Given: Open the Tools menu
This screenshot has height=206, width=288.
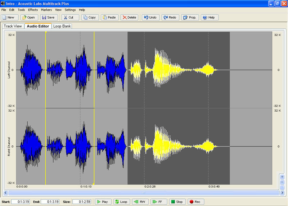Looking at the screenshot, I should point(21,10).
